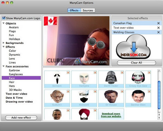Select the Effects tab
Image resolution: width=163 pixels, height=131 pixels.
pyautogui.click(x=74, y=10)
